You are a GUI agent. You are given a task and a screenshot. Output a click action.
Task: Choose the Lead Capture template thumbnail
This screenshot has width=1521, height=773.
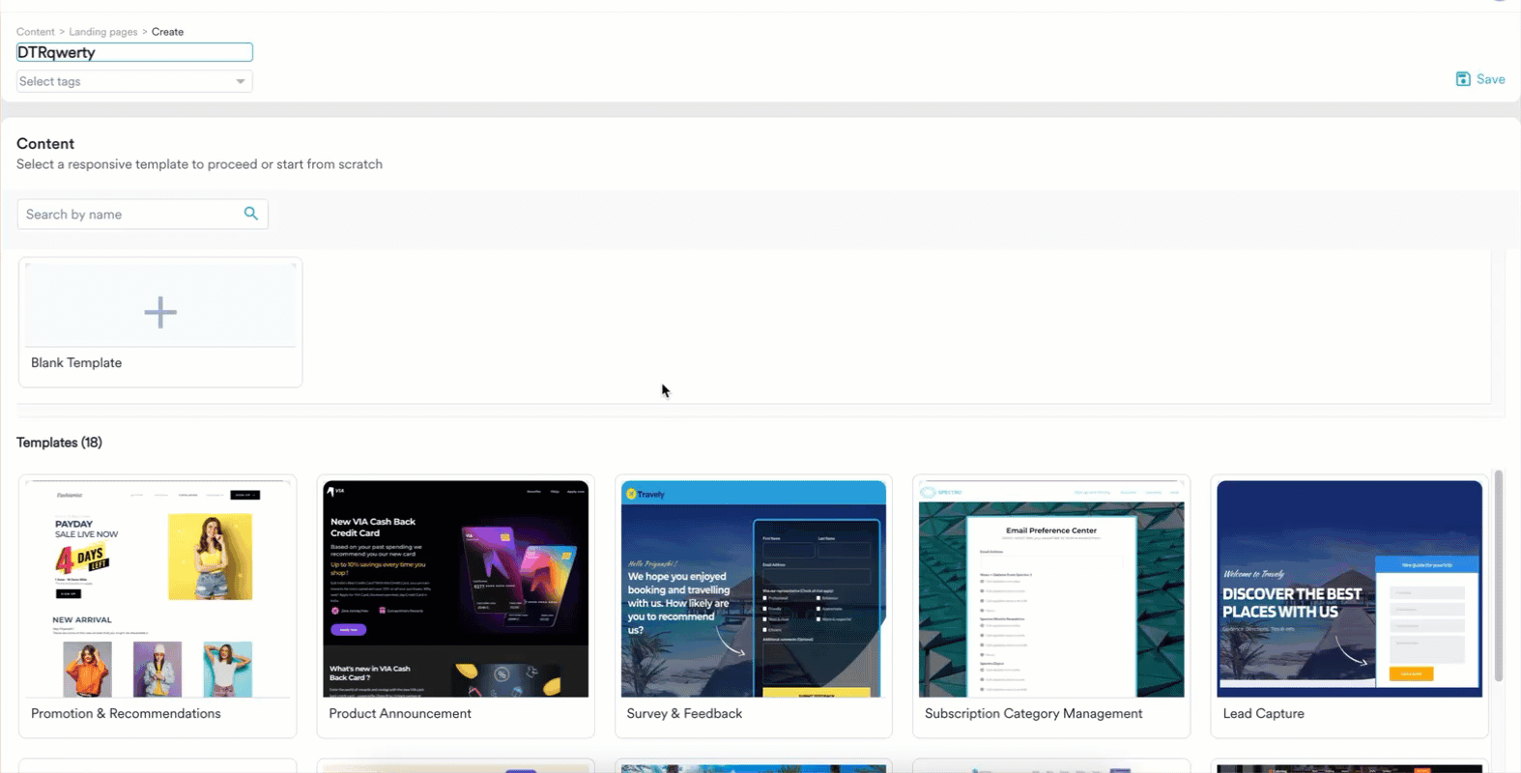coord(1350,588)
